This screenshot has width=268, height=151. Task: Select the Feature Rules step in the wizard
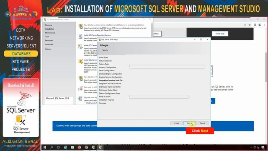click(x=104, y=64)
